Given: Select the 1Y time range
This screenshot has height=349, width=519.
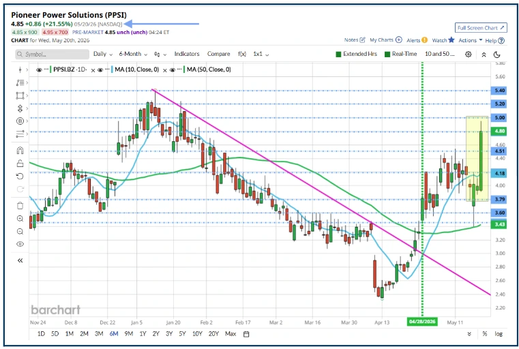Looking at the screenshot, I should pos(143,334).
